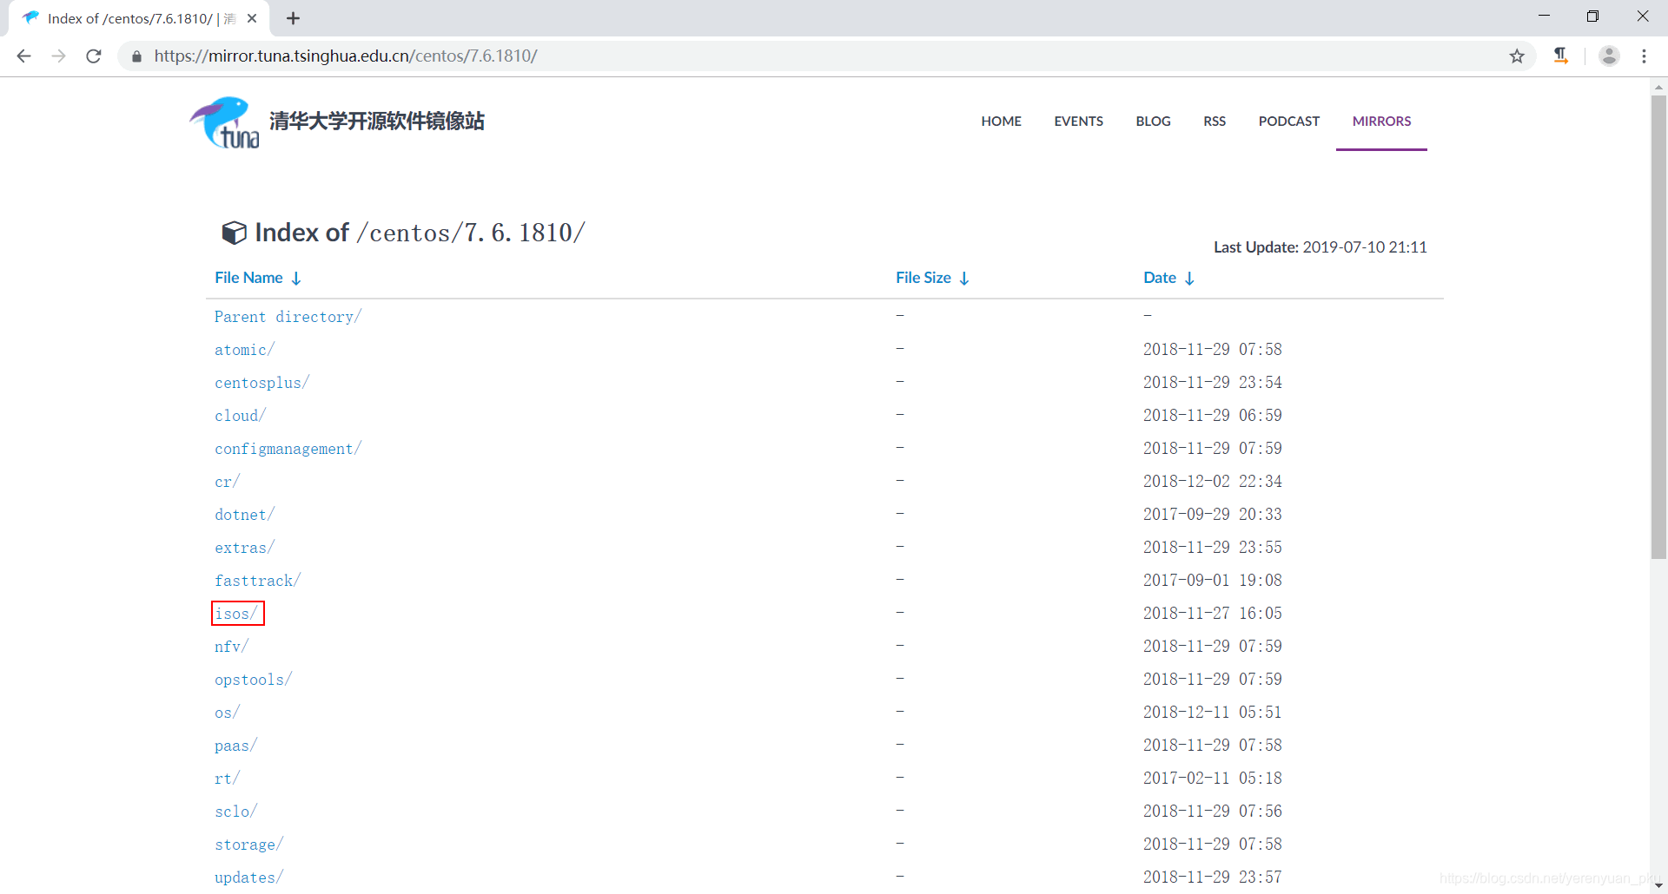This screenshot has height=894, width=1668.
Task: Open the updates/ folder
Action: [x=248, y=878]
